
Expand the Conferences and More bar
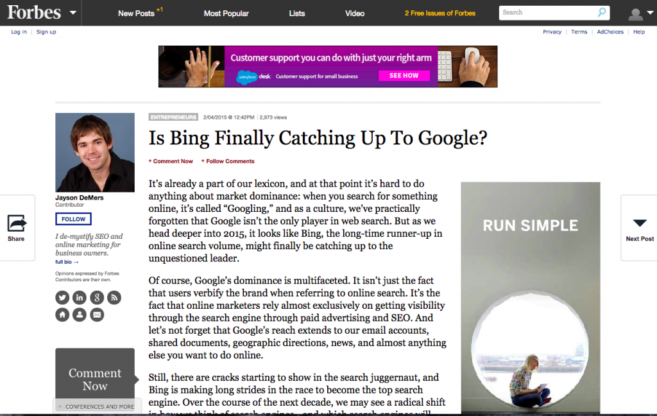coord(95,406)
